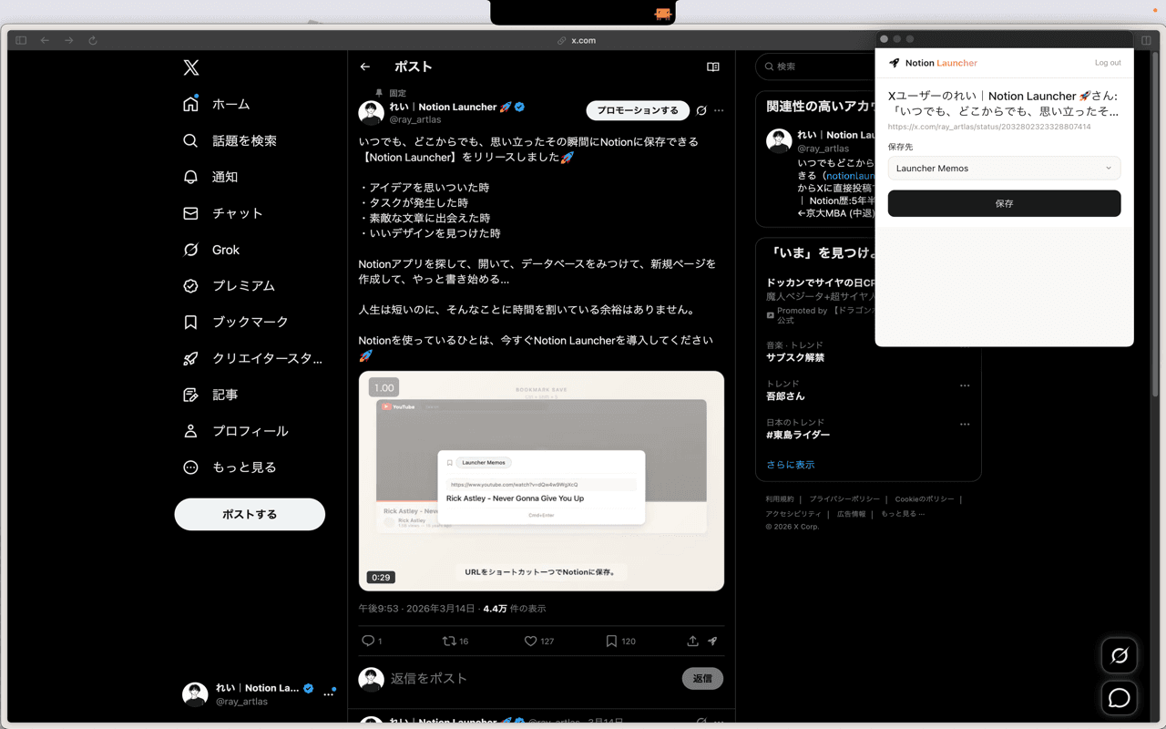The width and height of the screenshot is (1166, 729).
Task: Click the account avatar at bottom-left
Action: (195, 694)
